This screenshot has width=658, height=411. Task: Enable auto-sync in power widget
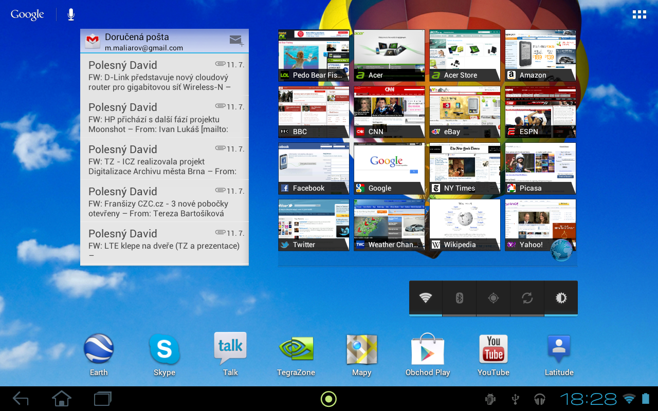(x=527, y=298)
